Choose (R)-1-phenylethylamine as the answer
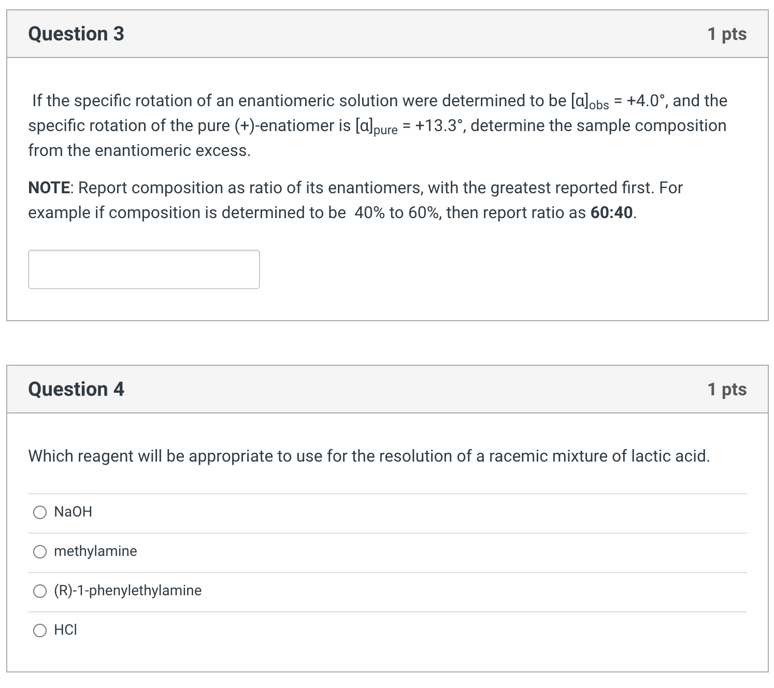Viewport: 774px width, 688px height. pyautogui.click(x=39, y=591)
